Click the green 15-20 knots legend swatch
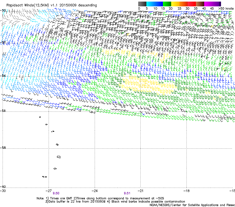Image resolution: width=235 pixels, height=207 pixels. [x=167, y=4]
